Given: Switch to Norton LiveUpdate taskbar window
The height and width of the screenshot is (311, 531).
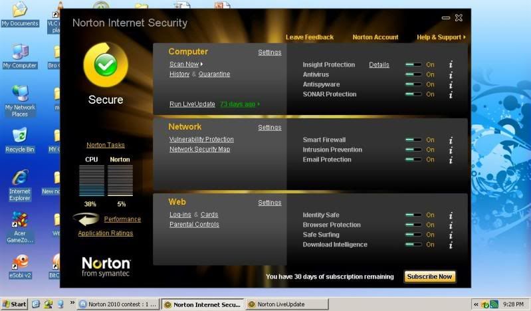Looking at the screenshot, I should coord(287,304).
